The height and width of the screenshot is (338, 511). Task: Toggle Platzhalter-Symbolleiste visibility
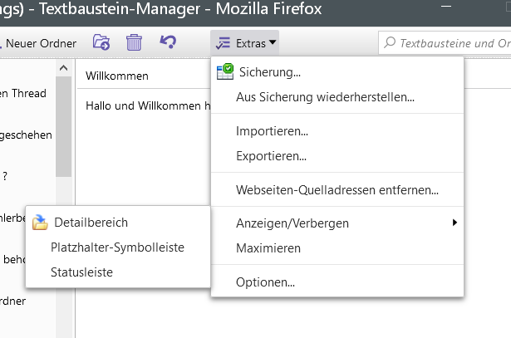click(x=117, y=247)
